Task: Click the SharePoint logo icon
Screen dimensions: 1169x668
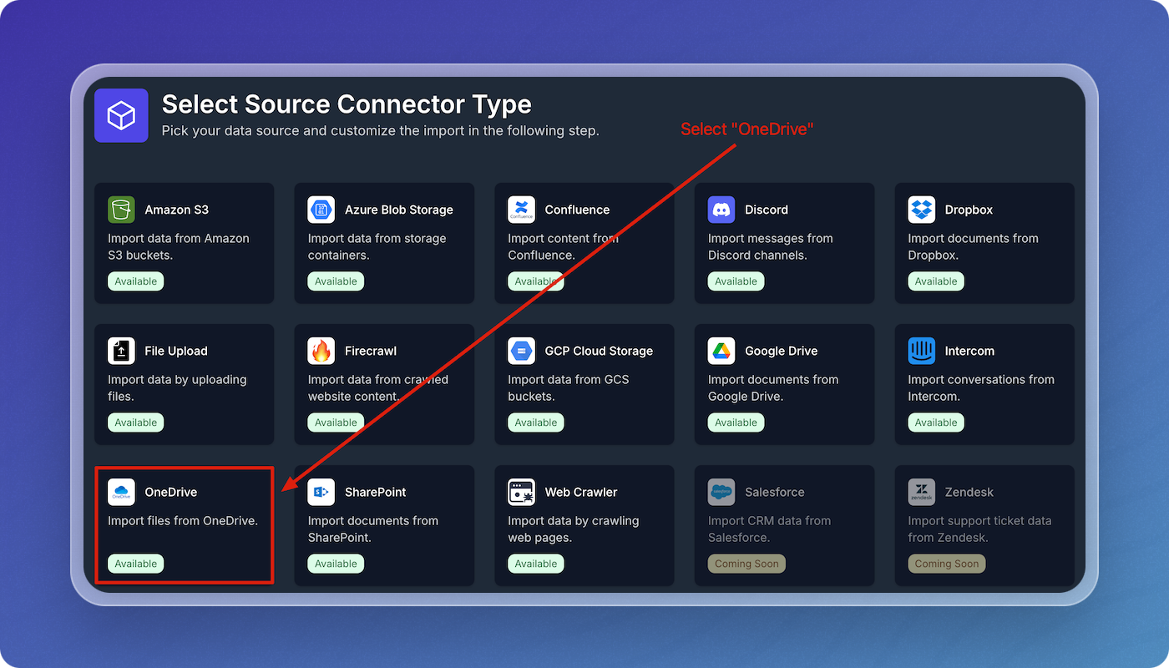Action: (x=321, y=492)
